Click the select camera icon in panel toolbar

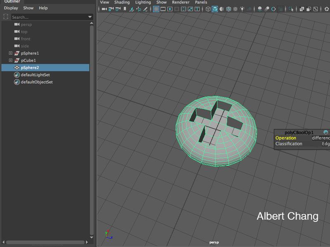tap(104, 9)
